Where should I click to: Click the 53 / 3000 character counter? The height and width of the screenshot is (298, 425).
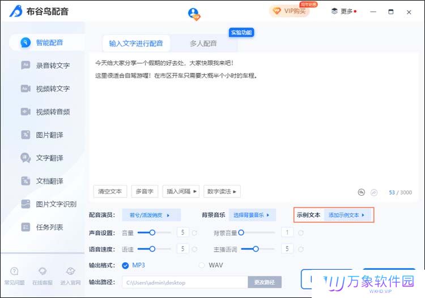(x=400, y=192)
